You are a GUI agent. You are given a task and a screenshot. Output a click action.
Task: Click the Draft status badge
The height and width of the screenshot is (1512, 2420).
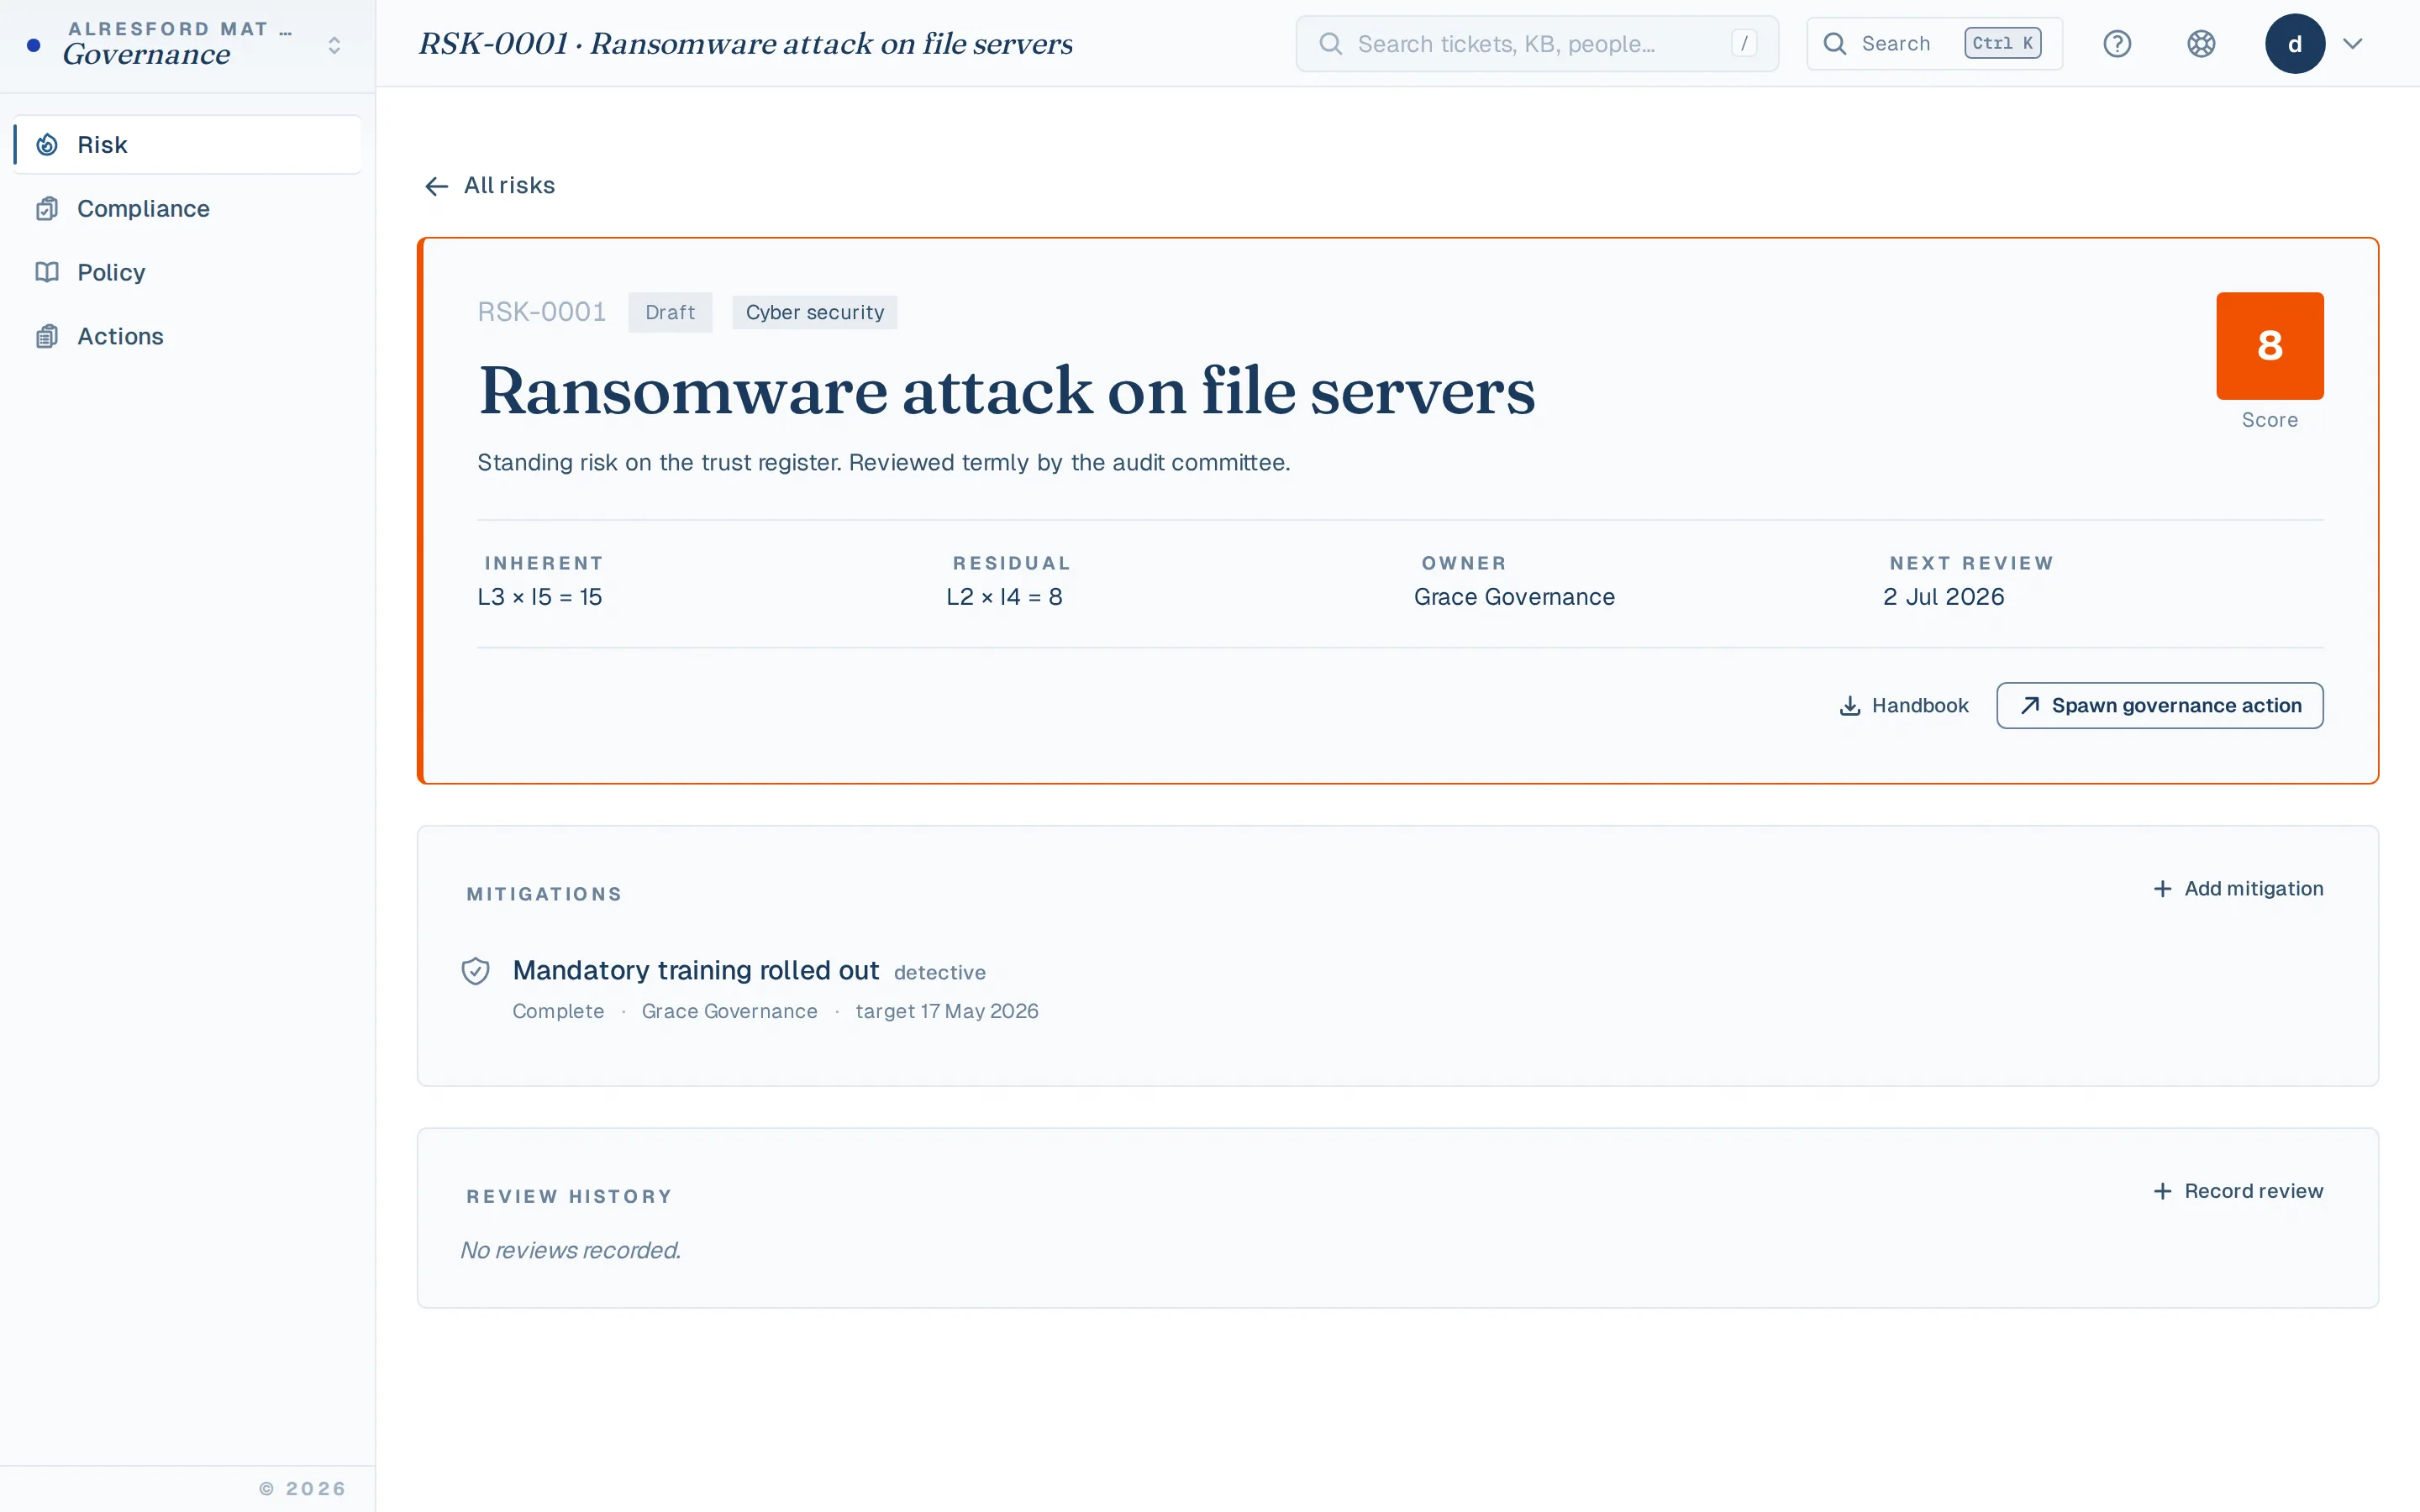670,312
